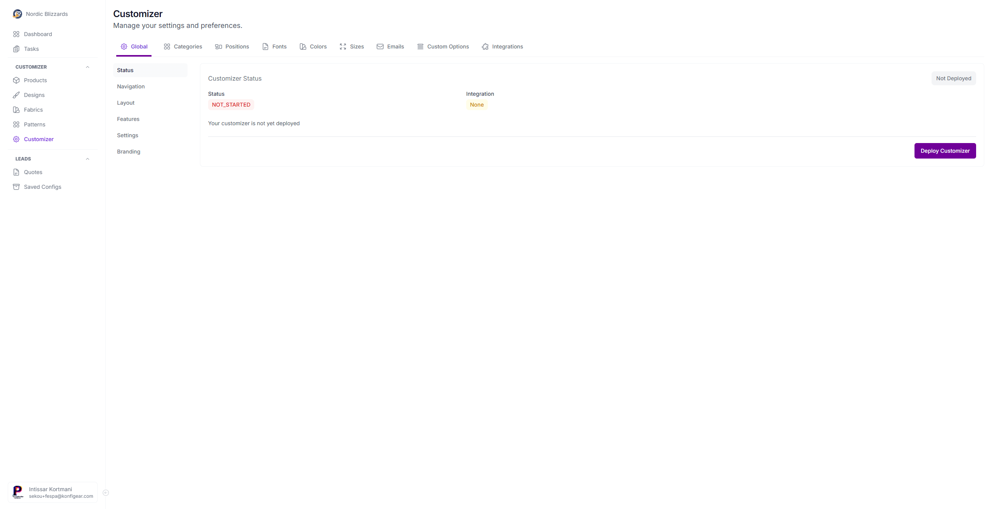Open the Sizes tab icon
The height and width of the screenshot is (509, 992).
coord(343,47)
